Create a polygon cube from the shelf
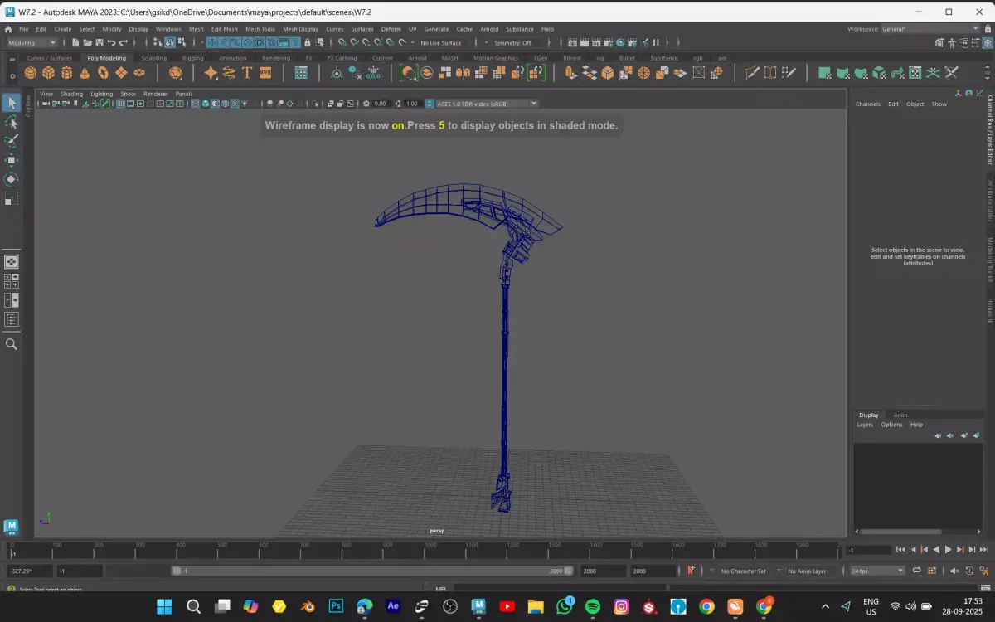Screen dimensions: 995x622 click(x=48, y=73)
